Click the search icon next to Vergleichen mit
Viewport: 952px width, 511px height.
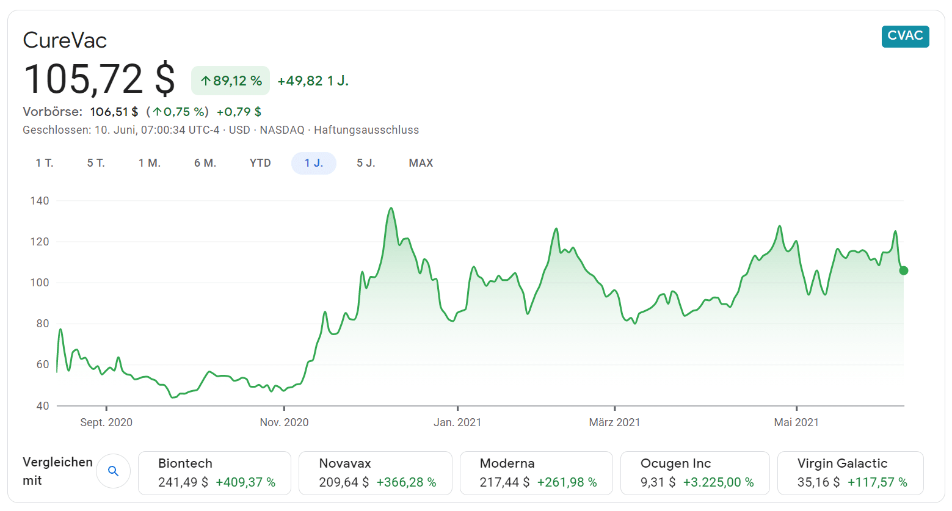pyautogui.click(x=113, y=471)
